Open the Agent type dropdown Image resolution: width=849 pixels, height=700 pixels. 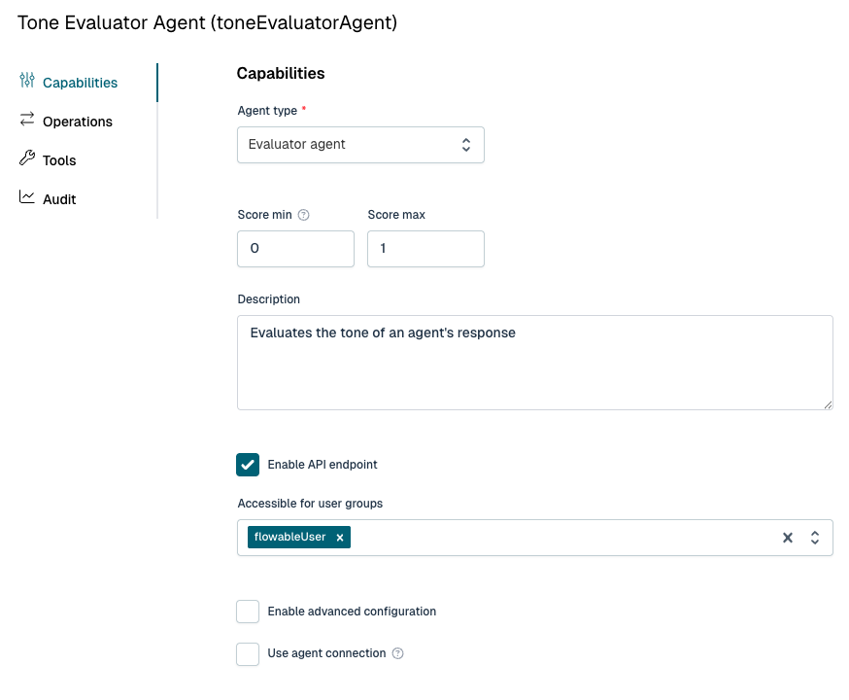(x=360, y=145)
